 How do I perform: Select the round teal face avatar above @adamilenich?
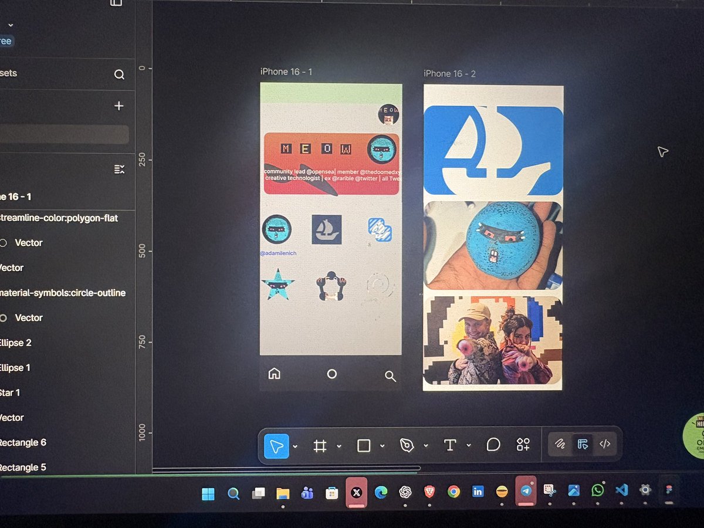tap(276, 229)
